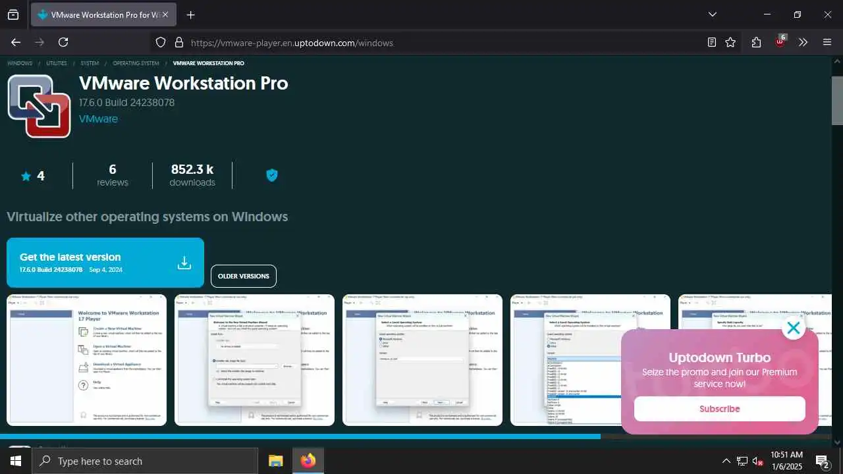Screen dimensions: 843x474
Task: Open the Welcome to VMware Workstation screenshot
Action: (x=86, y=359)
